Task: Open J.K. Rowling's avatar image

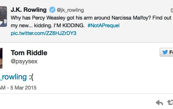Action: click(x=3, y=16)
